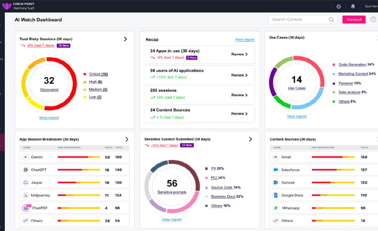Screen dimensions: 378x231
Task: Open the Personal use case link
Action: pos(346,84)
